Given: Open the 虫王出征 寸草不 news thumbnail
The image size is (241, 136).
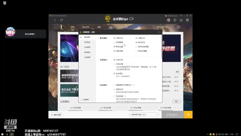Looking at the screenshot, I should pyautogui.click(x=69, y=90).
